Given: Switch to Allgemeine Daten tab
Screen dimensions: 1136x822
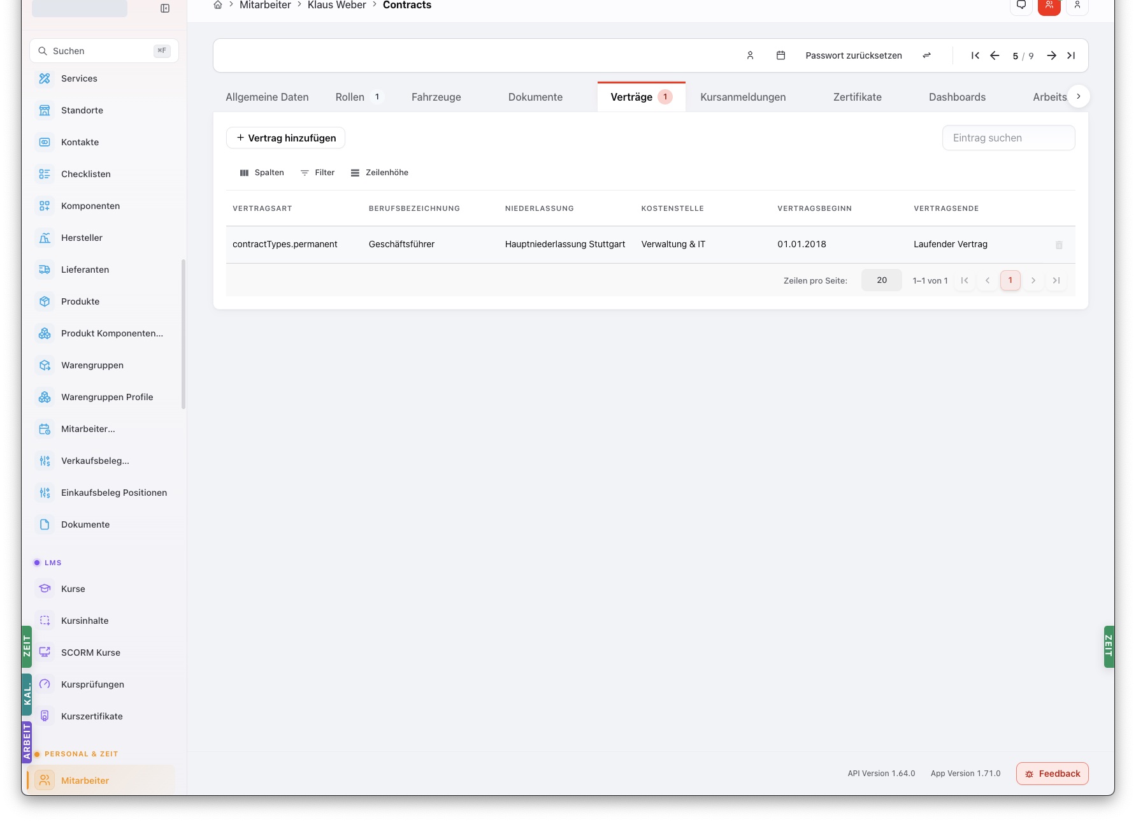Looking at the screenshot, I should coord(267,97).
